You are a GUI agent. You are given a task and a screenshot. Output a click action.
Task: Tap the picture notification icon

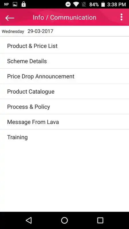pos(15,4)
